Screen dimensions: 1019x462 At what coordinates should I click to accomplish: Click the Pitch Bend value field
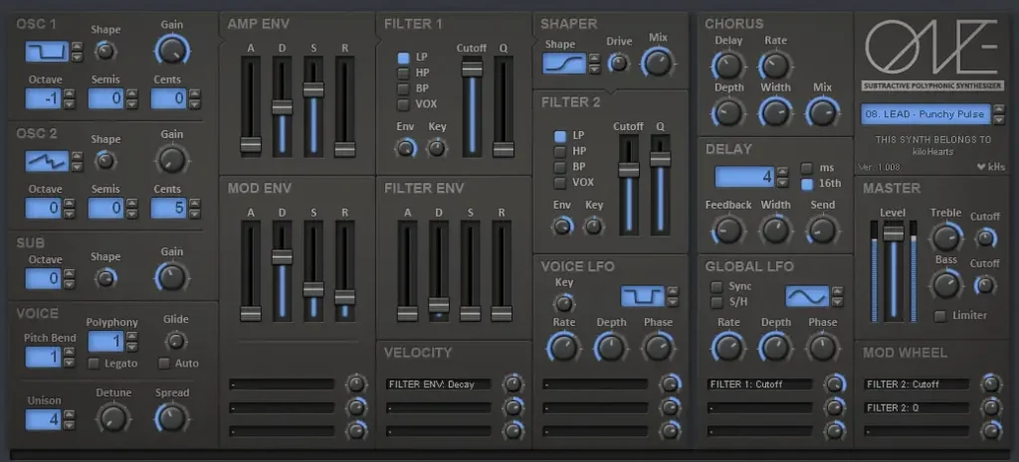pos(44,357)
